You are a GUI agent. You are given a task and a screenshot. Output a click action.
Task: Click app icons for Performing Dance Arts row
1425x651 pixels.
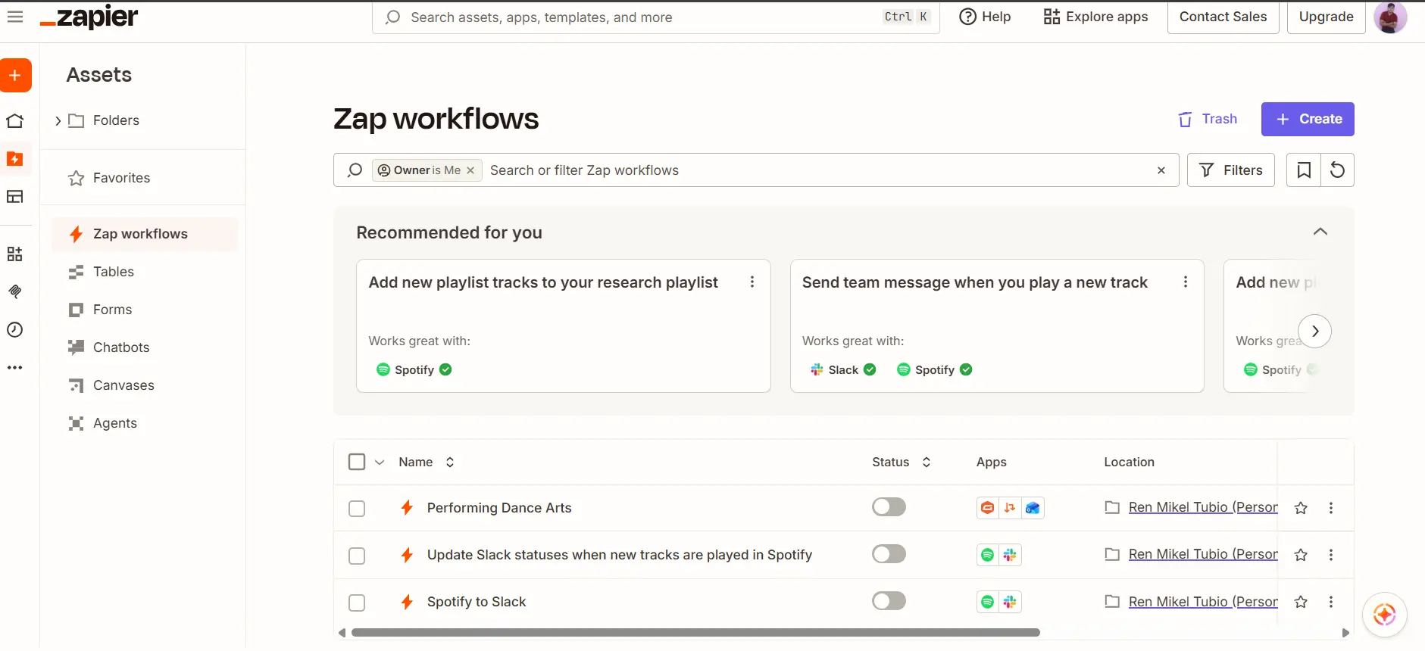(x=1010, y=508)
